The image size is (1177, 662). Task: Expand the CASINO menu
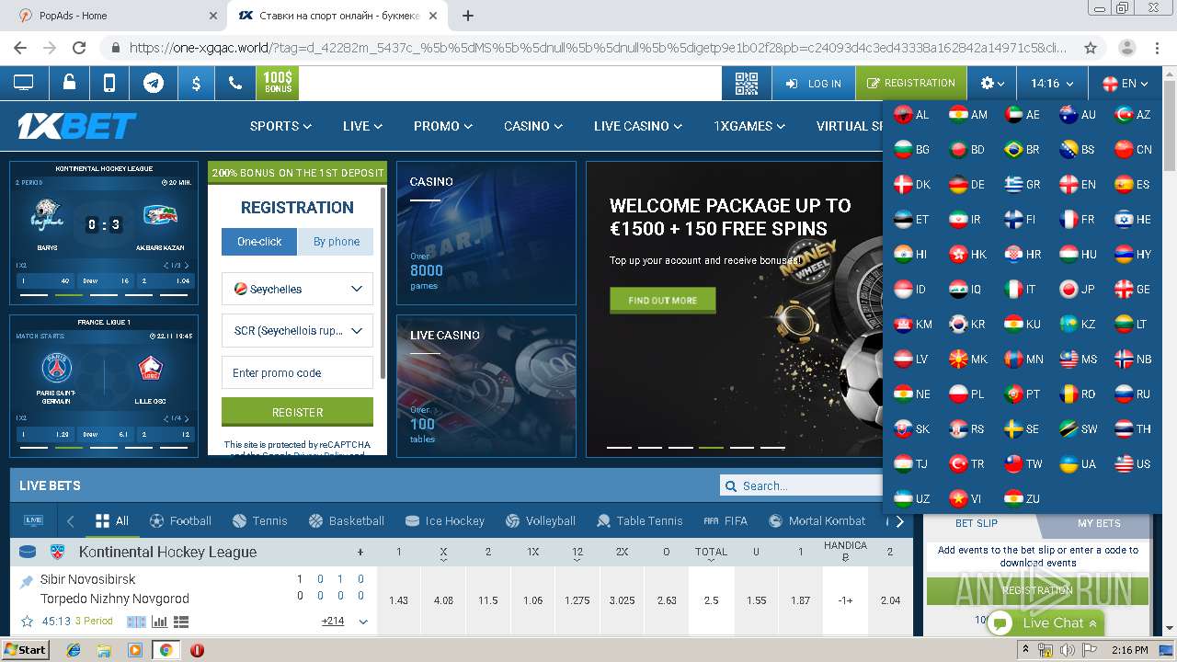[x=534, y=126]
